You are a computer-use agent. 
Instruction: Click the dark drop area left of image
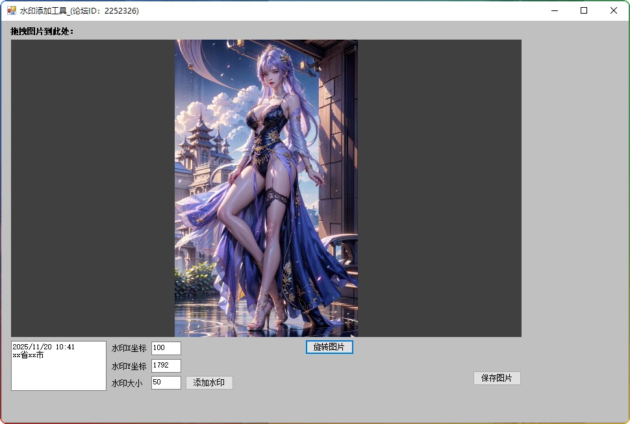pos(92,188)
